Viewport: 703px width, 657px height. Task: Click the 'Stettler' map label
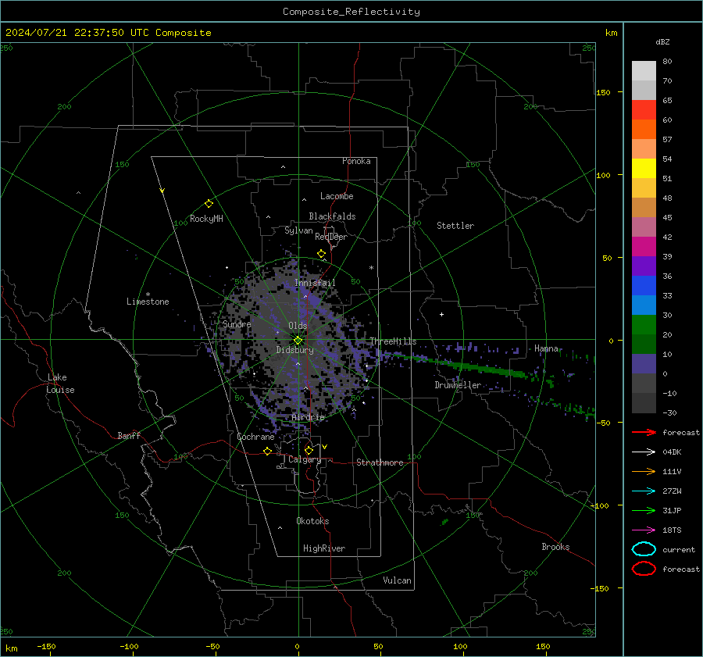pyautogui.click(x=455, y=226)
